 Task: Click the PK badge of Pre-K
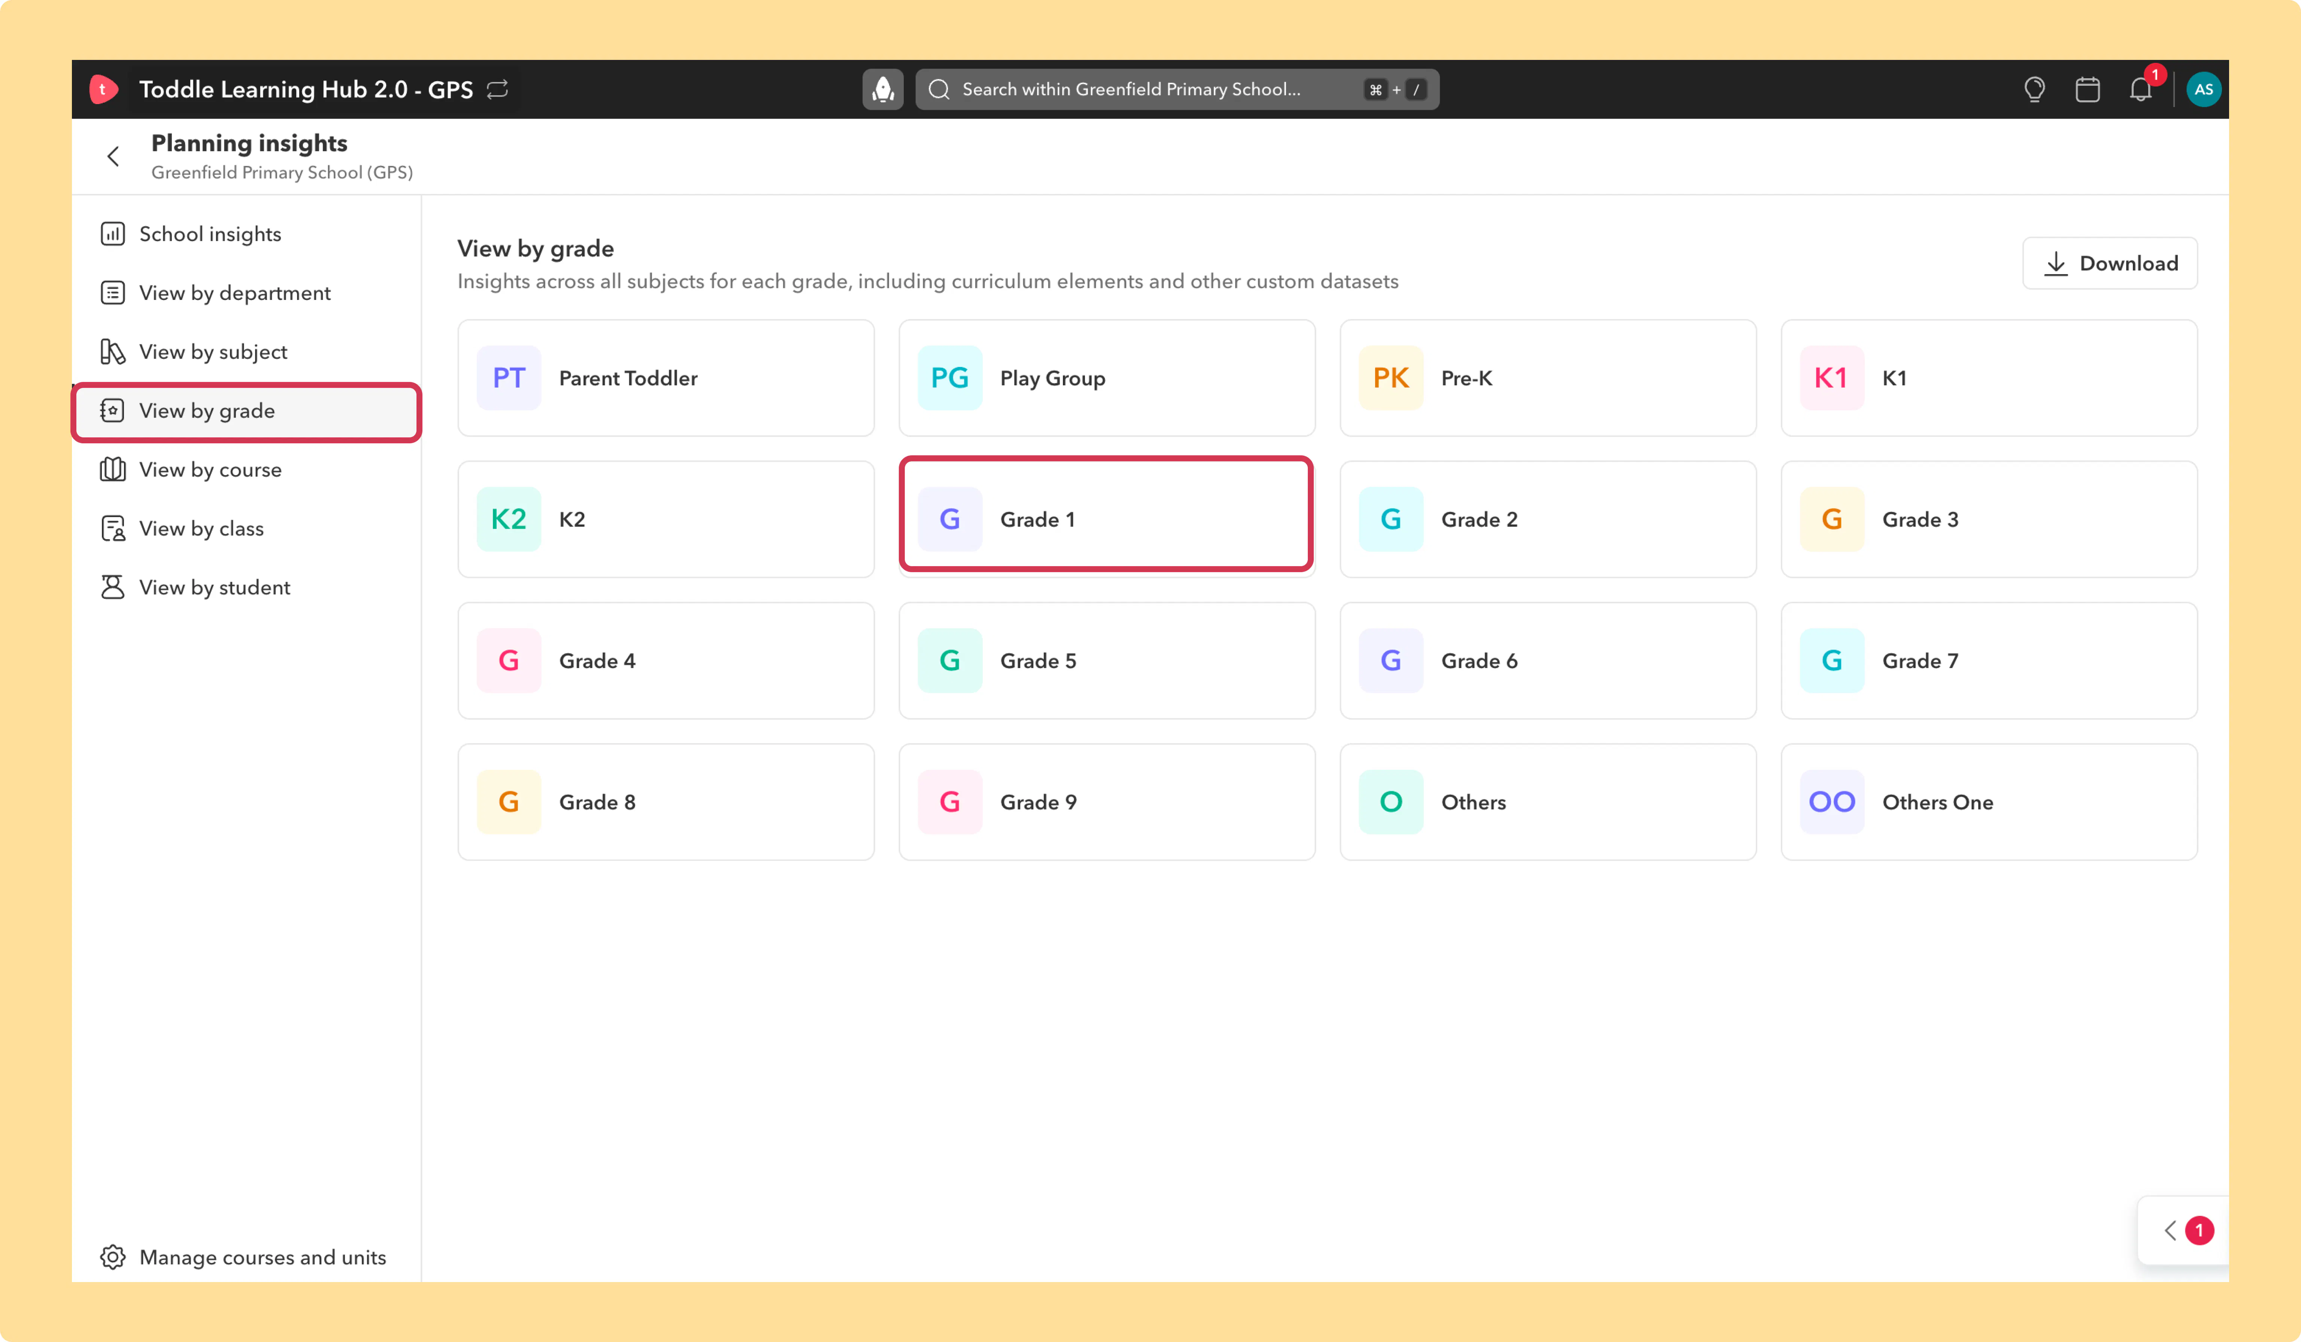[1391, 378]
